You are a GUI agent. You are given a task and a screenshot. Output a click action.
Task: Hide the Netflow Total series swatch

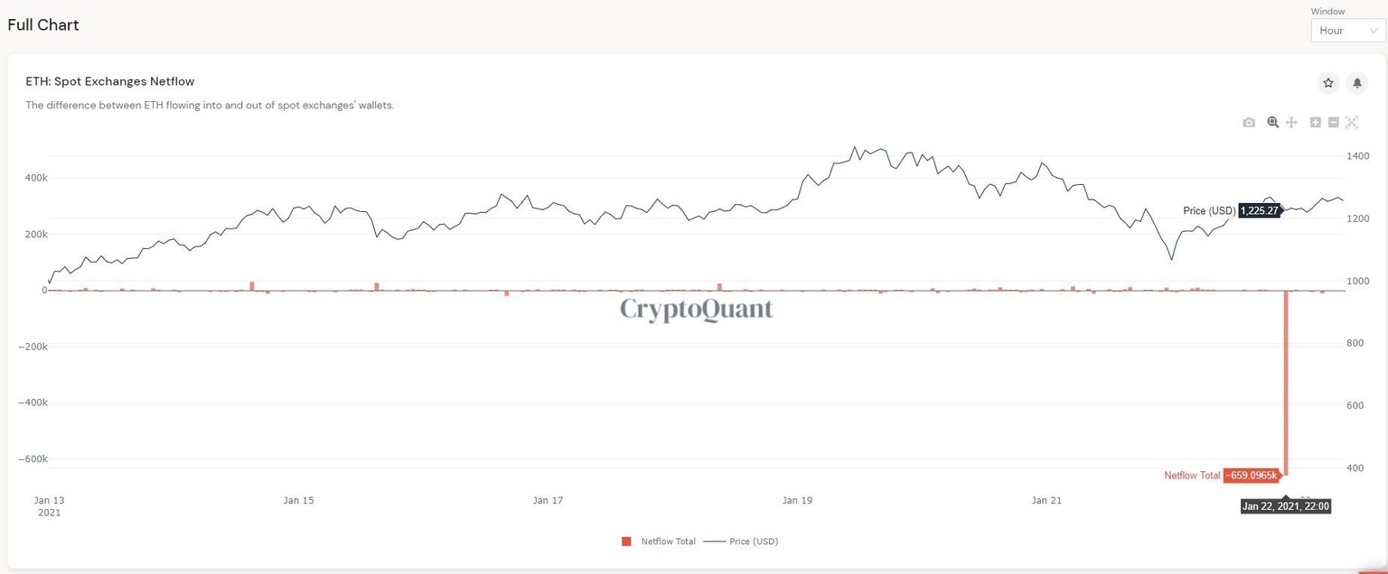626,542
